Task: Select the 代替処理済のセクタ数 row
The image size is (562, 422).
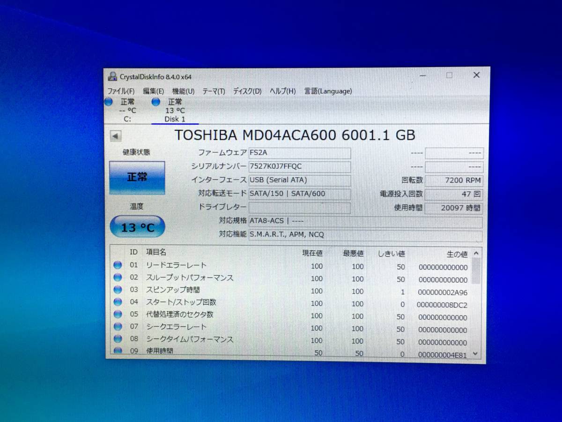Action: [x=291, y=315]
